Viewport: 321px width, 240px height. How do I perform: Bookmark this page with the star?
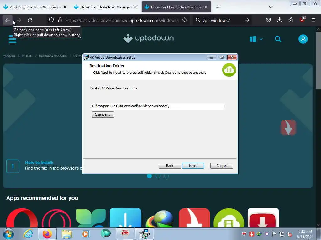(x=185, y=20)
